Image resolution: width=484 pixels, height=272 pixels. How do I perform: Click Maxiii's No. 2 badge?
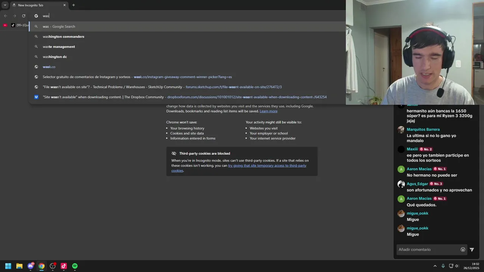click(426, 149)
